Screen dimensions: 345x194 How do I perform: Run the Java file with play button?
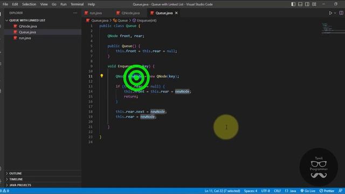coord(330,13)
